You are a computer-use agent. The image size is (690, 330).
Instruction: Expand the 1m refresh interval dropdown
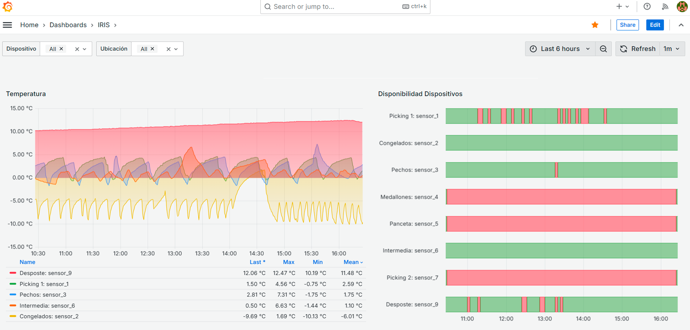pyautogui.click(x=672, y=49)
